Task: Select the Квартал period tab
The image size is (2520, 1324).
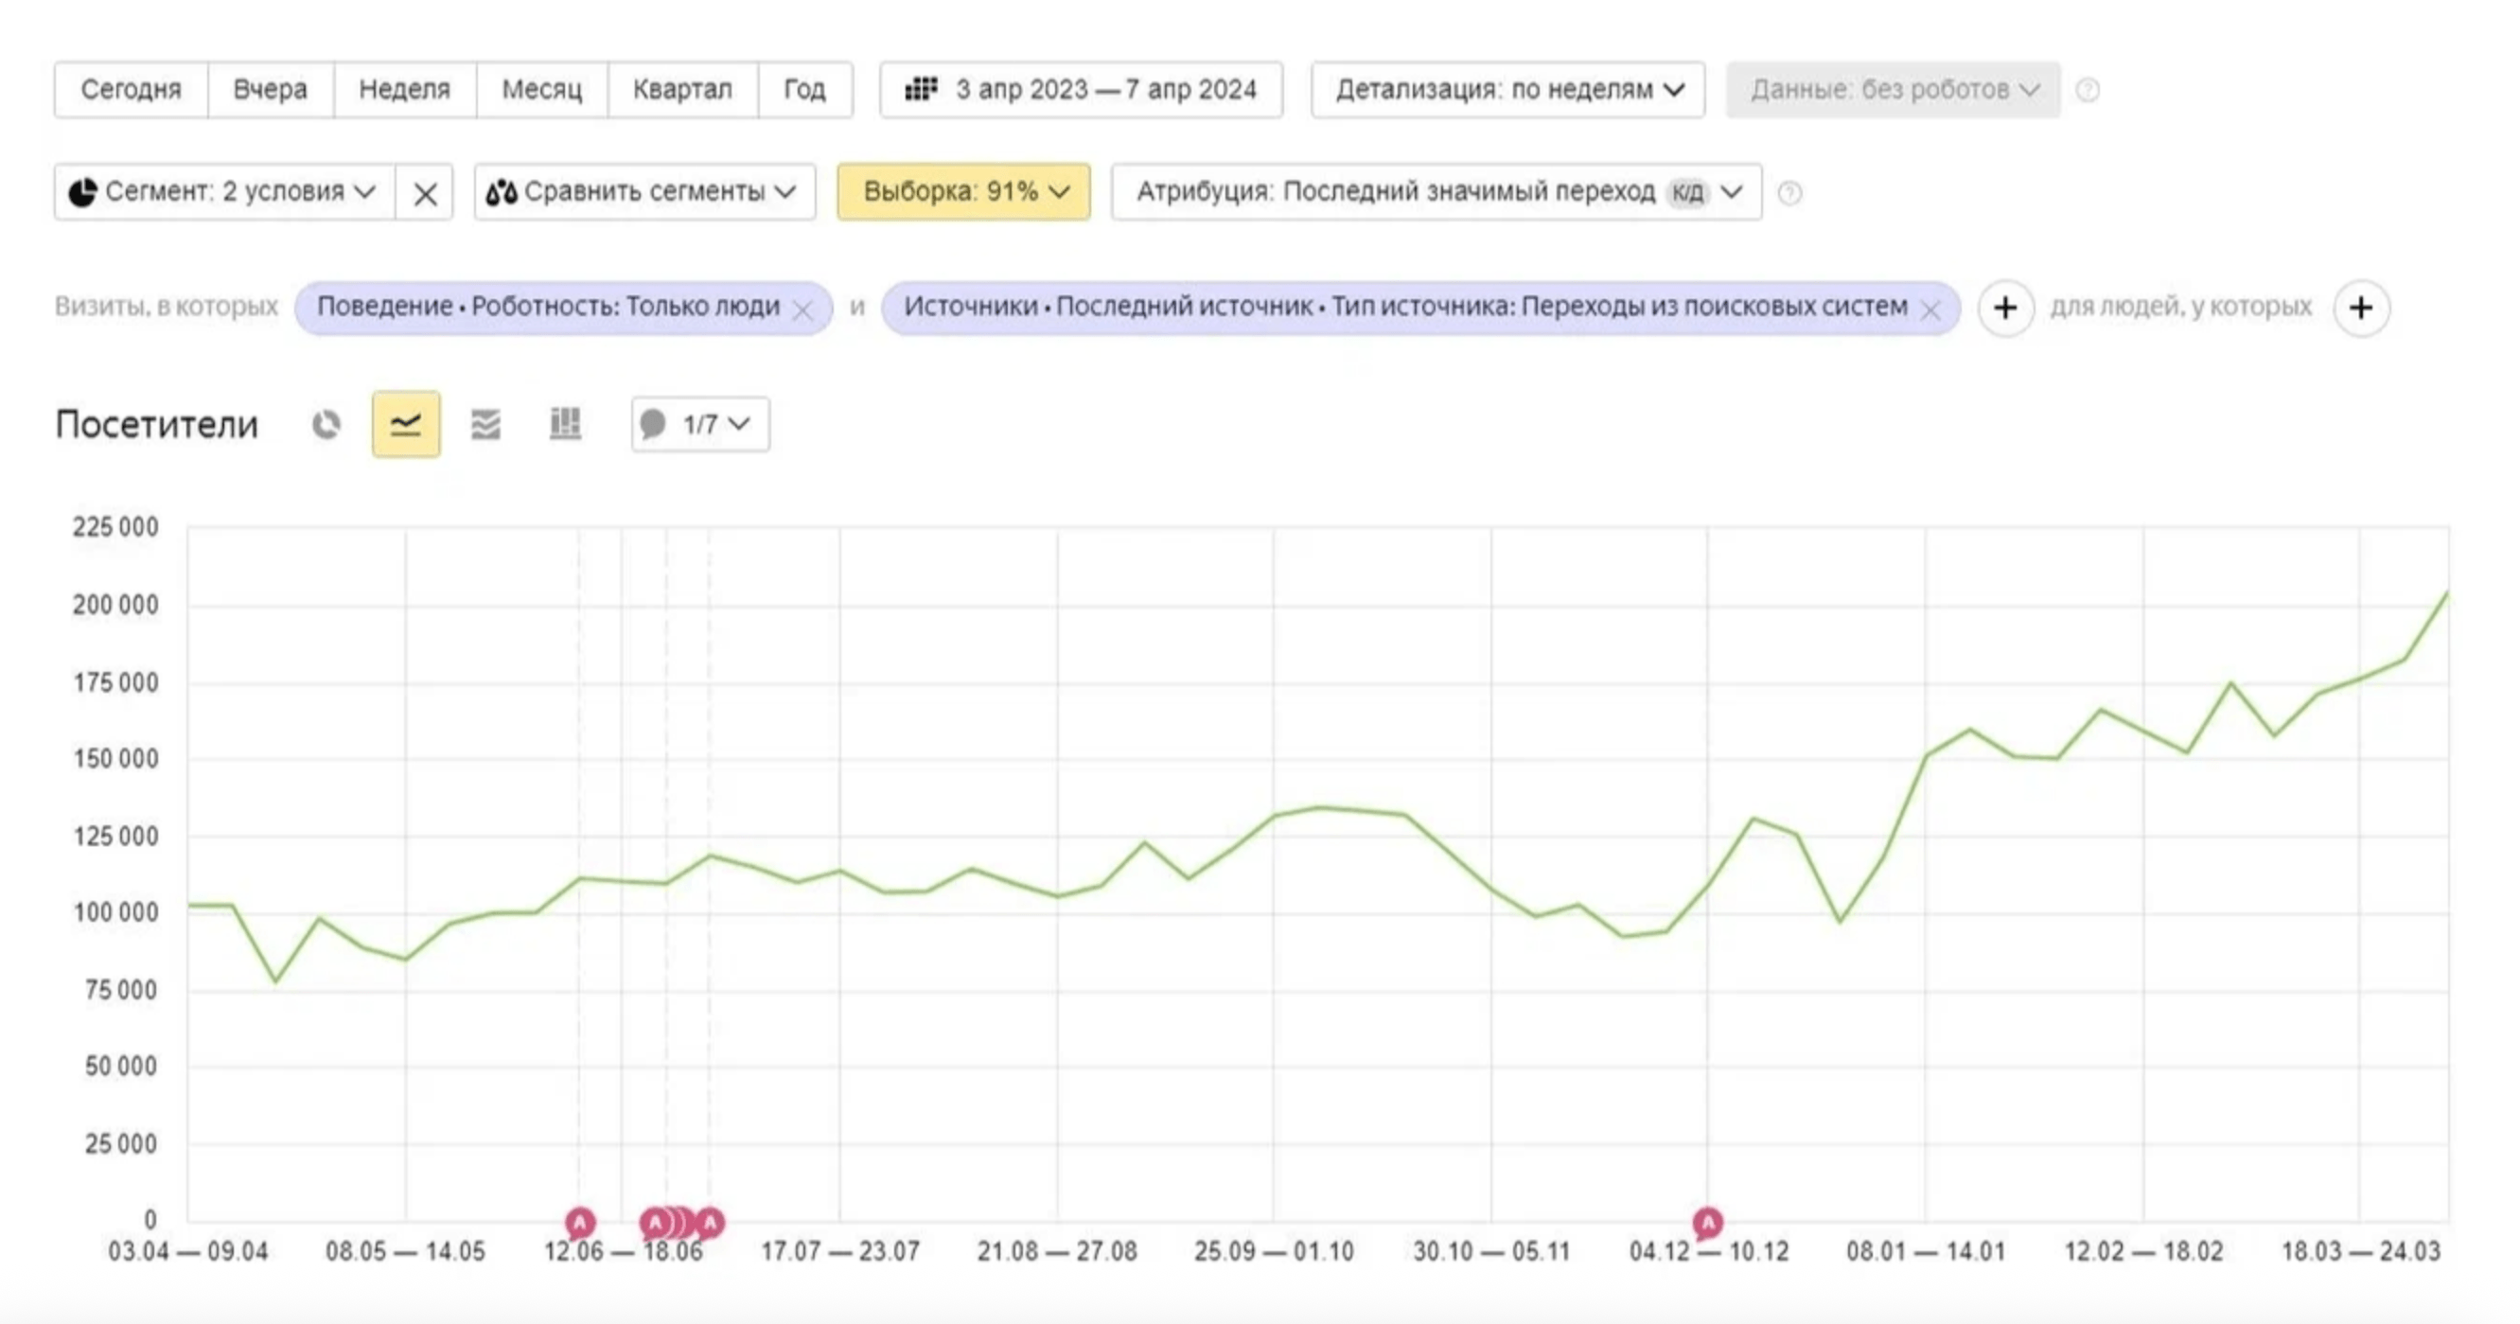Action: click(682, 90)
